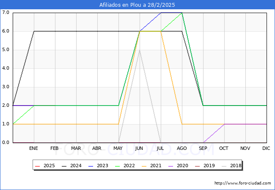Select the 2022 legend label
This screenshot has width=275, height=190.
[129, 166]
